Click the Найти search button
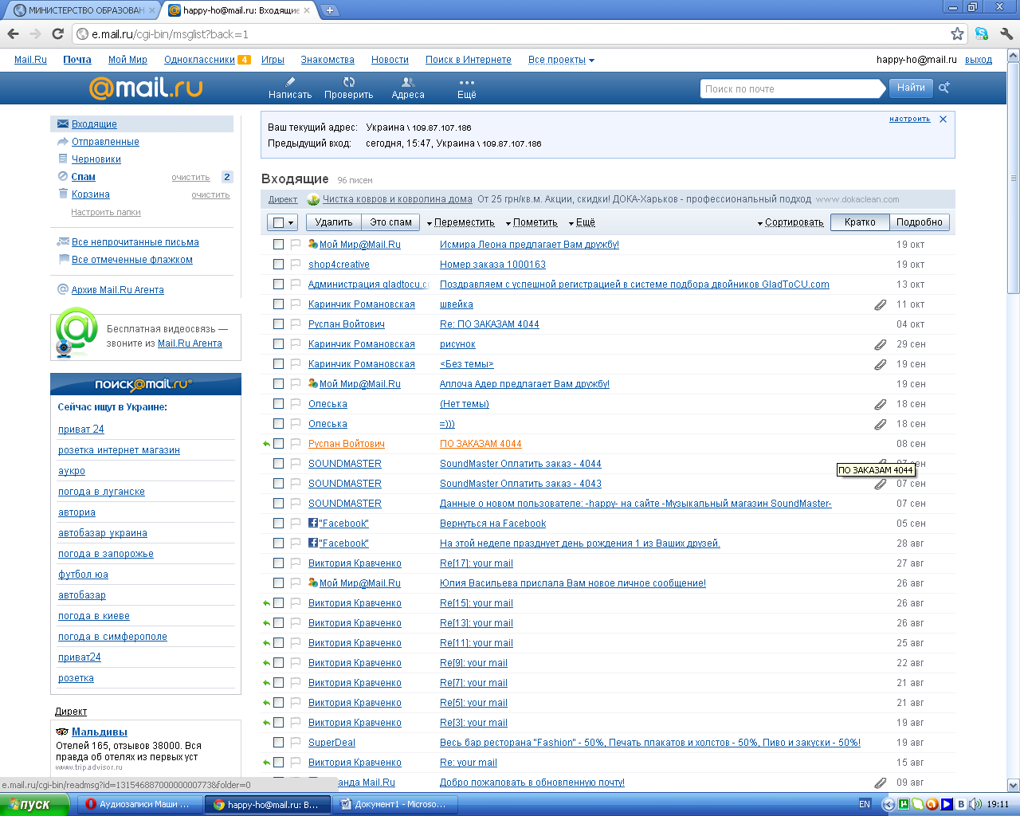 (910, 88)
